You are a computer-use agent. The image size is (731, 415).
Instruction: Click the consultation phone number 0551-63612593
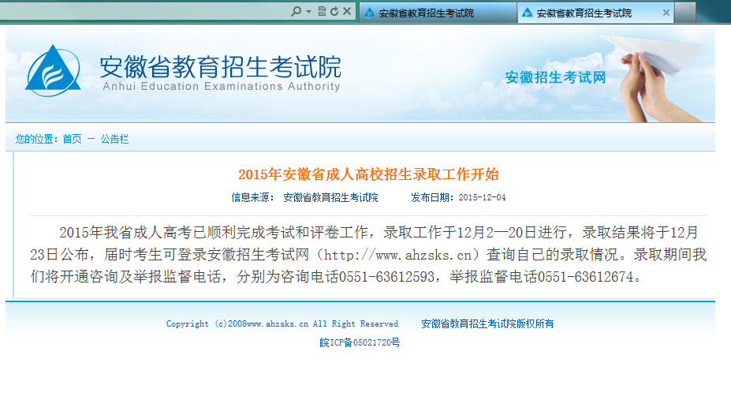(x=387, y=277)
